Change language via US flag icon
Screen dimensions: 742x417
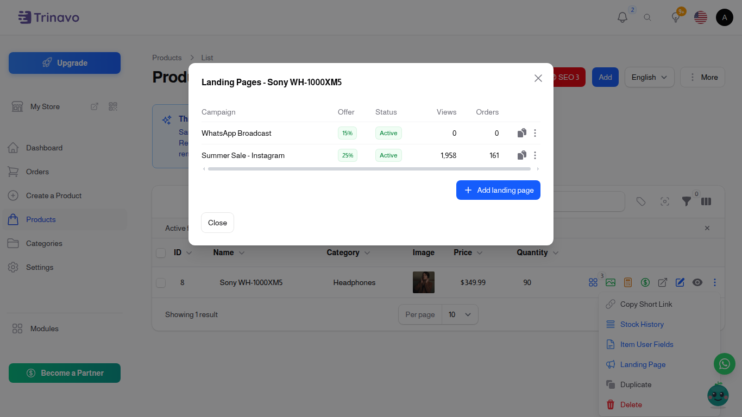tap(701, 17)
